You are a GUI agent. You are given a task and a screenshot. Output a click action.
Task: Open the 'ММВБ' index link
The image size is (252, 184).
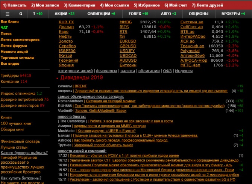pos(126,22)
